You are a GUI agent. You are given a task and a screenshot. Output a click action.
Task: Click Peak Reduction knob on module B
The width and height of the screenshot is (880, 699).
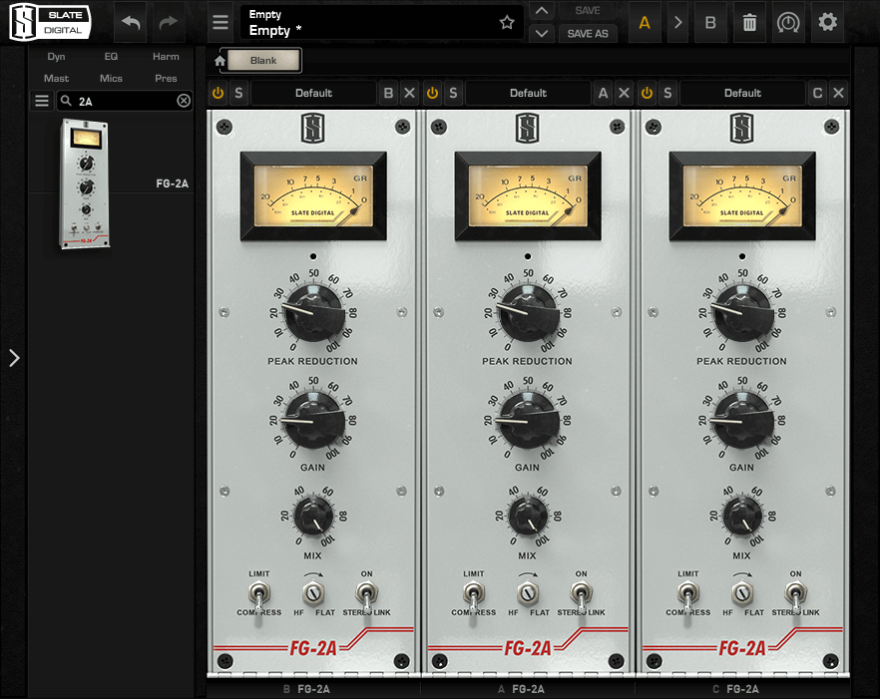point(313,313)
